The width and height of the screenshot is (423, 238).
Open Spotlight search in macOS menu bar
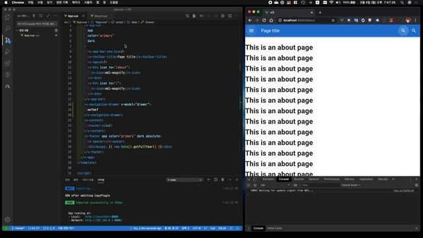[403, 3]
